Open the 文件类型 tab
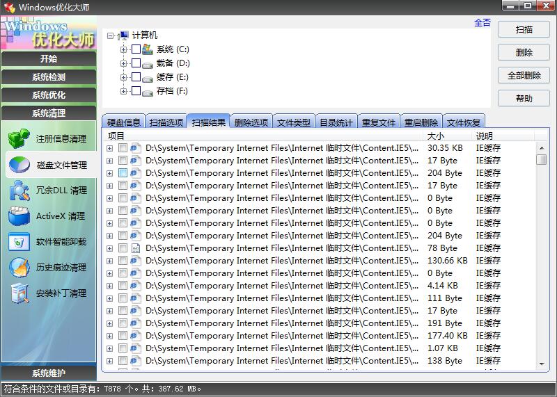This screenshot has width=557, height=397. click(294, 122)
